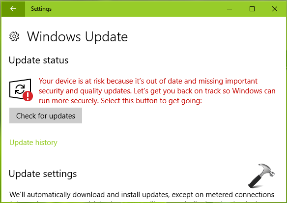This screenshot has height=203, width=287.
Task: Click the update status sync arrows icon
Action: (x=20, y=89)
